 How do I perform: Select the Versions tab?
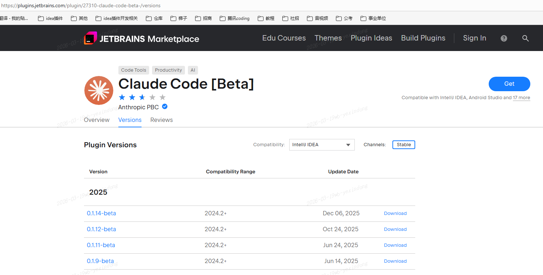pos(130,120)
